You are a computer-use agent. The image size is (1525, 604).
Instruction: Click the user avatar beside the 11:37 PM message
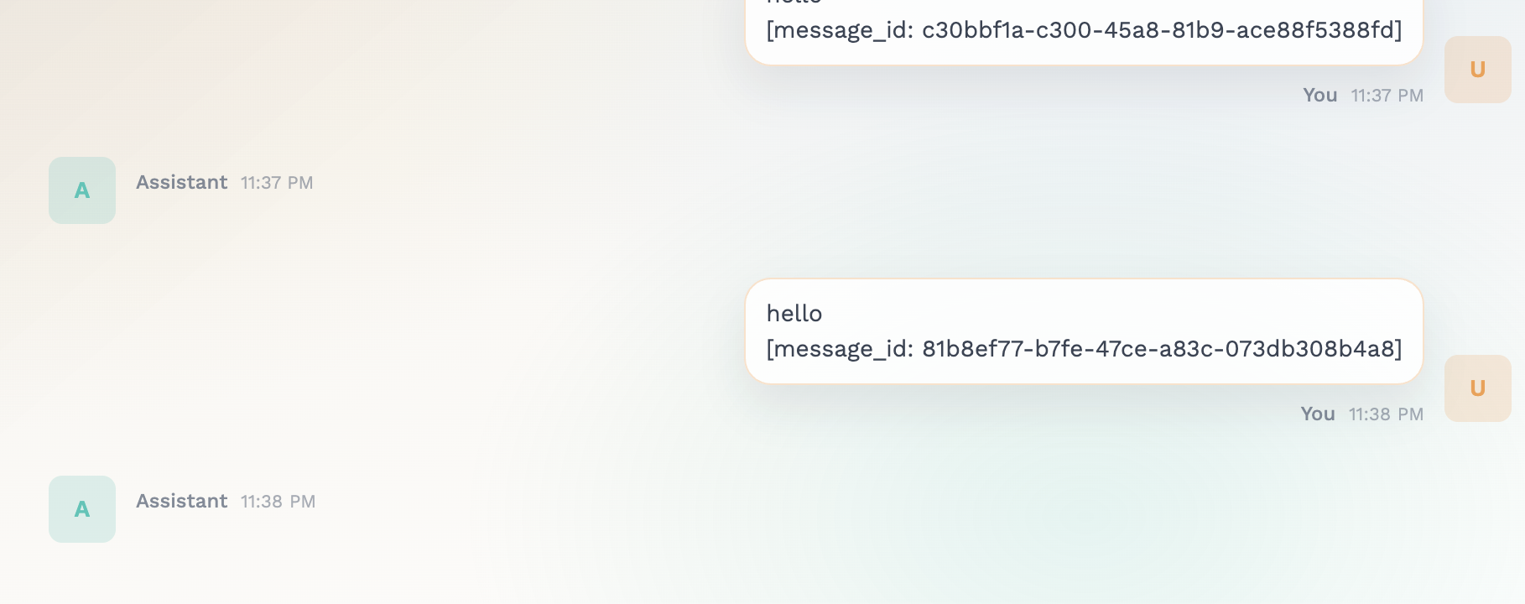point(1477,70)
